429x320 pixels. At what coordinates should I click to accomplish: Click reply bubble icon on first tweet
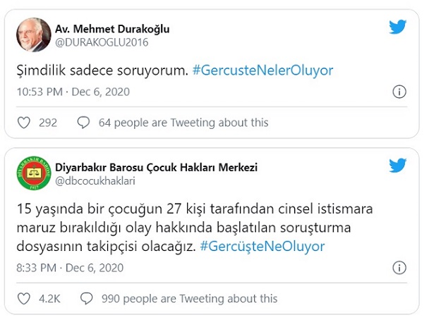click(x=83, y=123)
